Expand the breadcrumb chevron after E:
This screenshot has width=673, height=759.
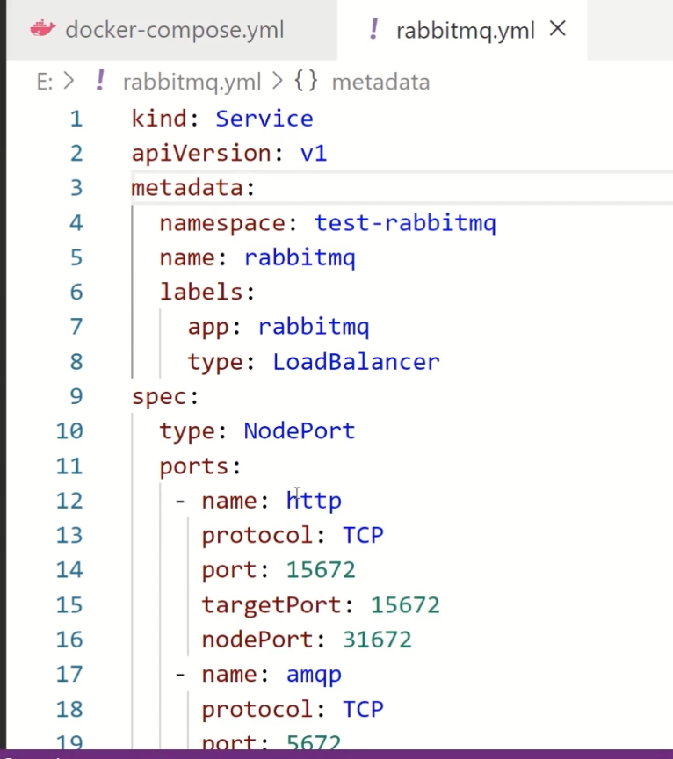pyautogui.click(x=69, y=81)
